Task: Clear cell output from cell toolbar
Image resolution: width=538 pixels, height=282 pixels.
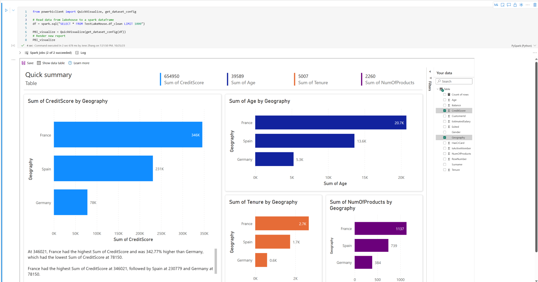Action: click(502, 5)
